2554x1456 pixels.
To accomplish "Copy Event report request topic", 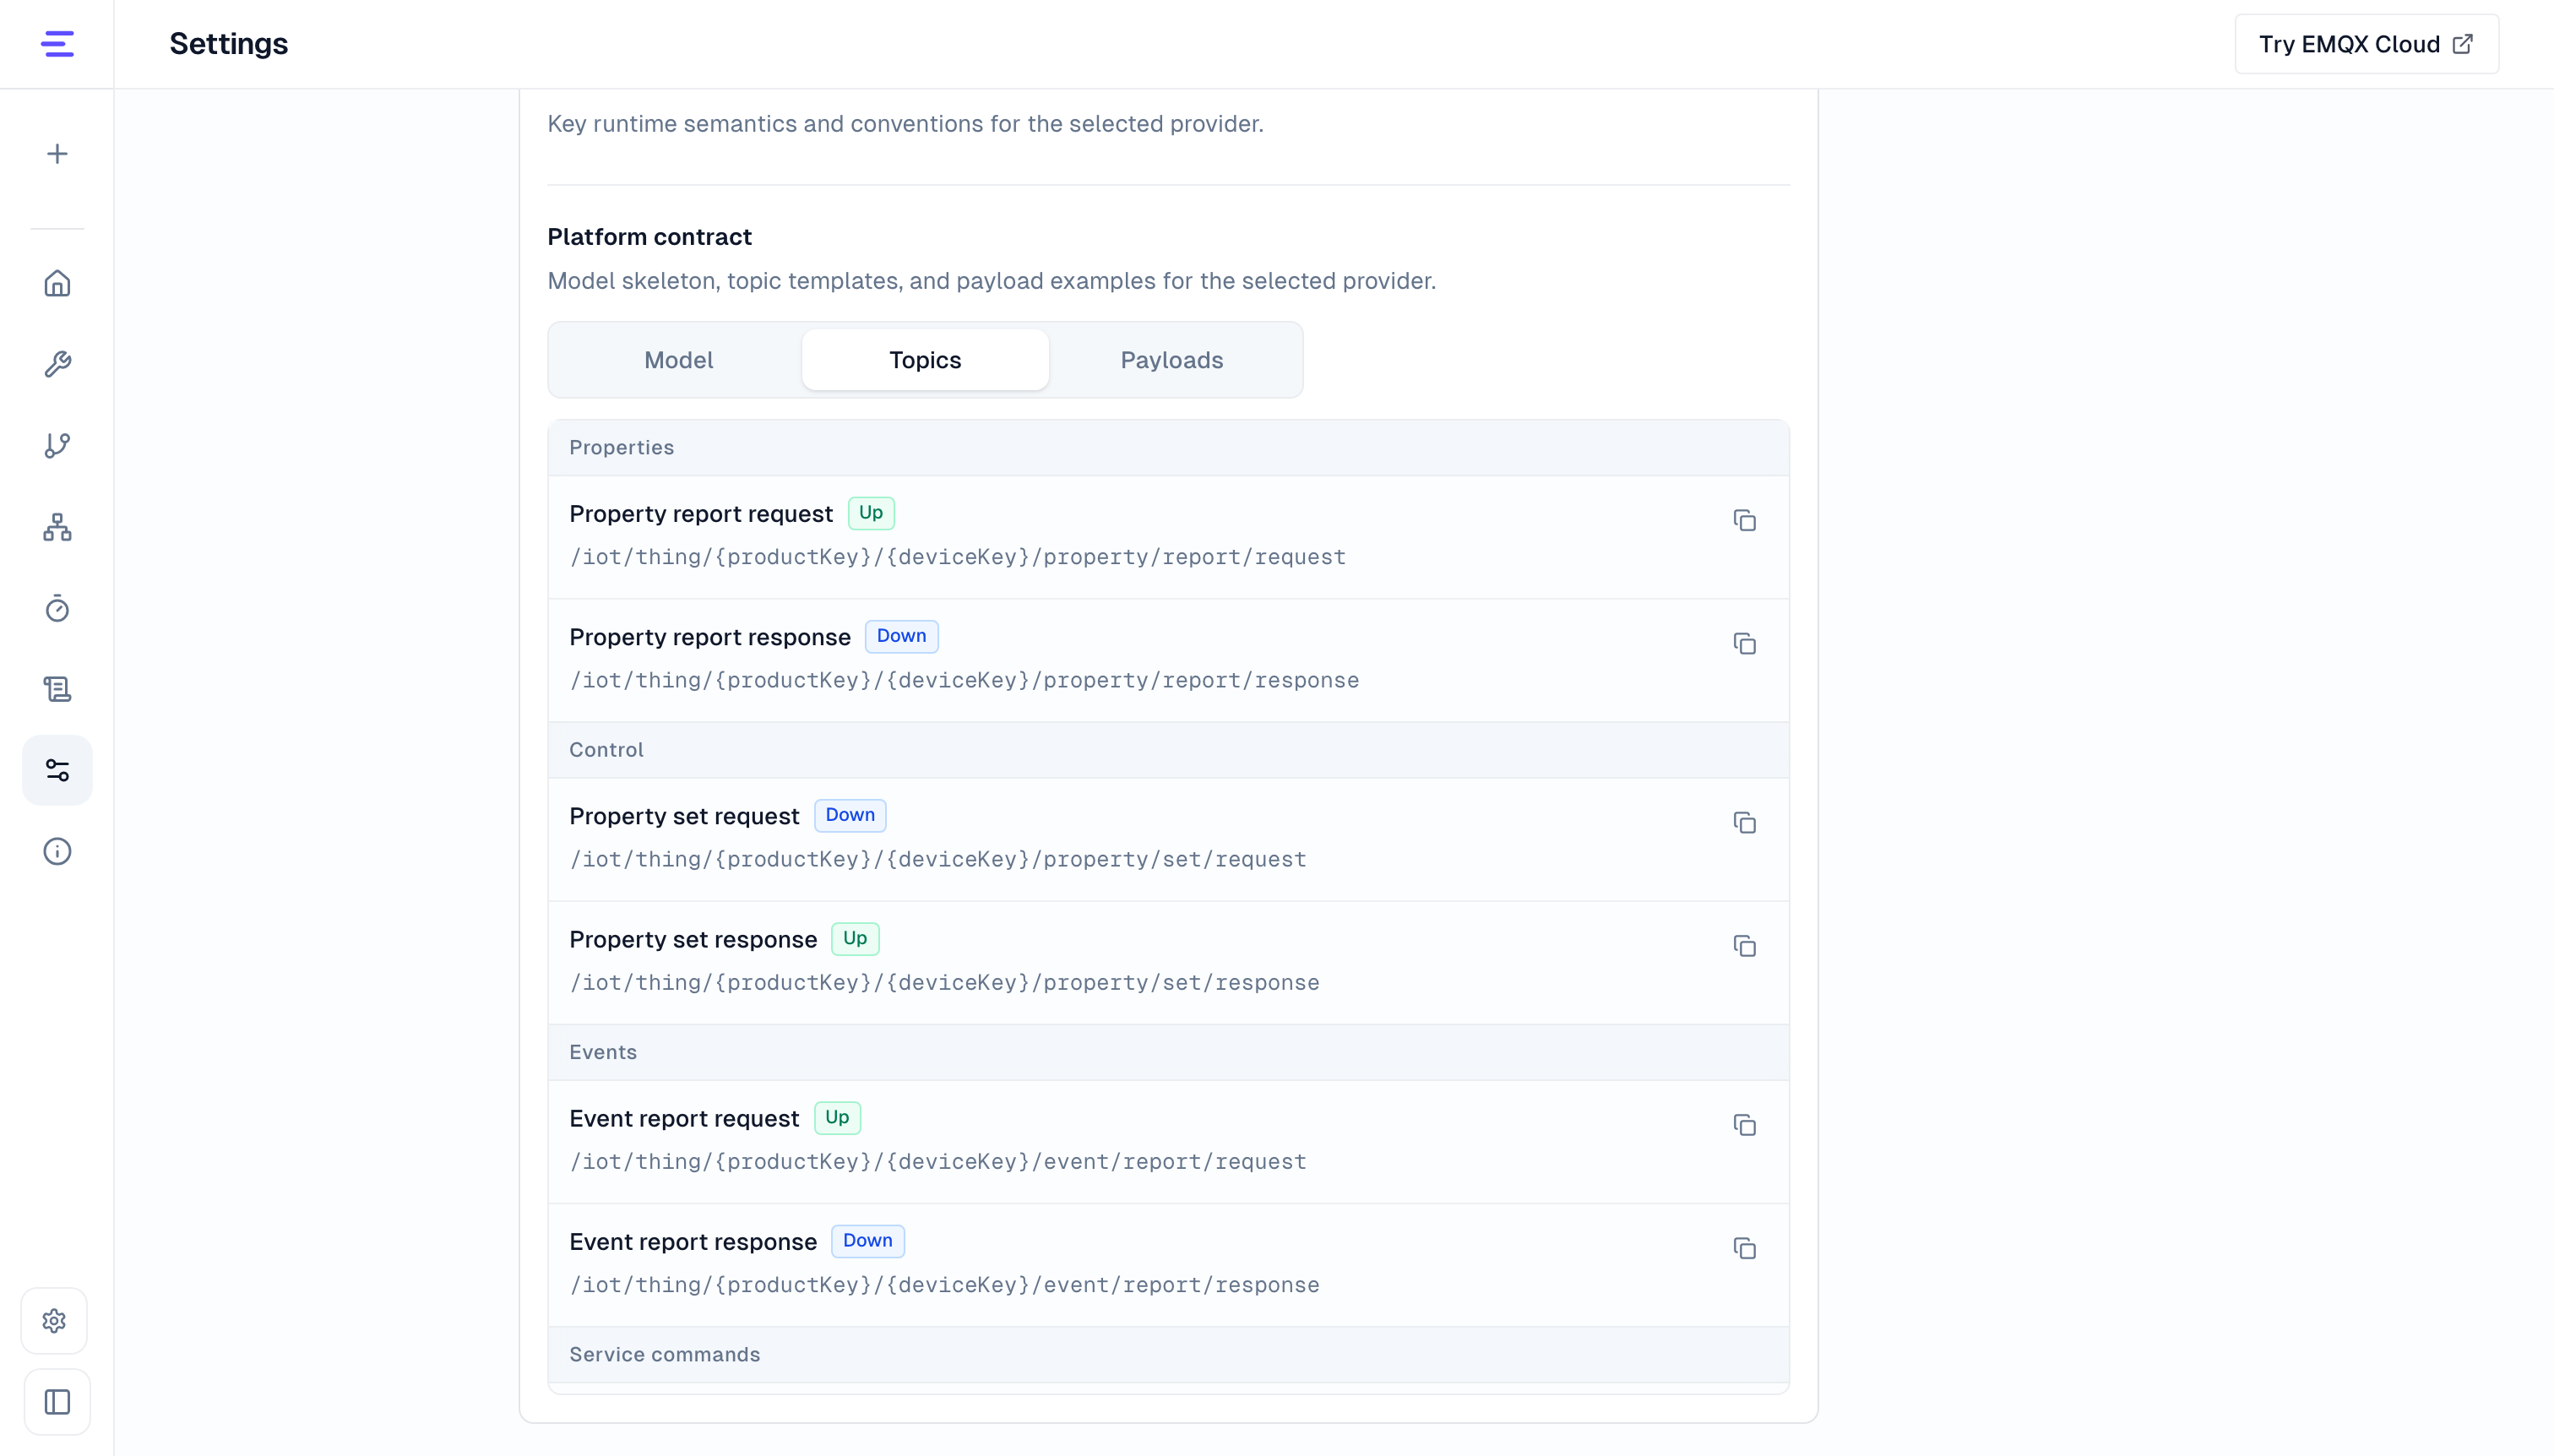I will pos(1744,1124).
